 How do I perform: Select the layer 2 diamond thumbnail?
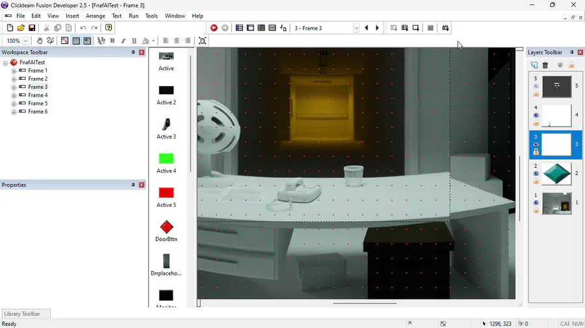pyautogui.click(x=556, y=174)
